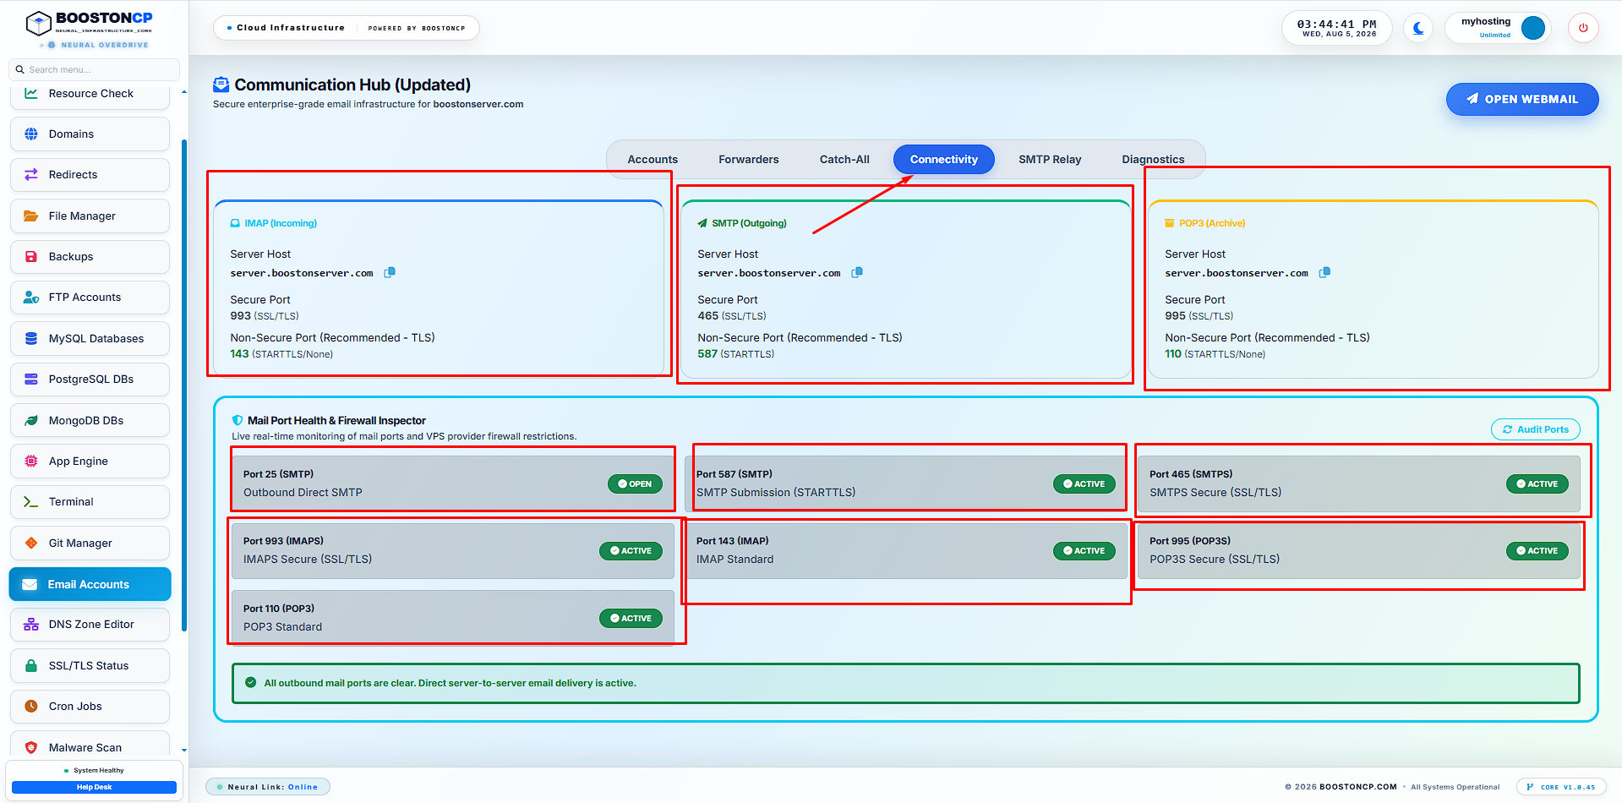This screenshot has width=1622, height=803.
Task: Click the Email Accounts envelope icon
Action: [x=30, y=584]
